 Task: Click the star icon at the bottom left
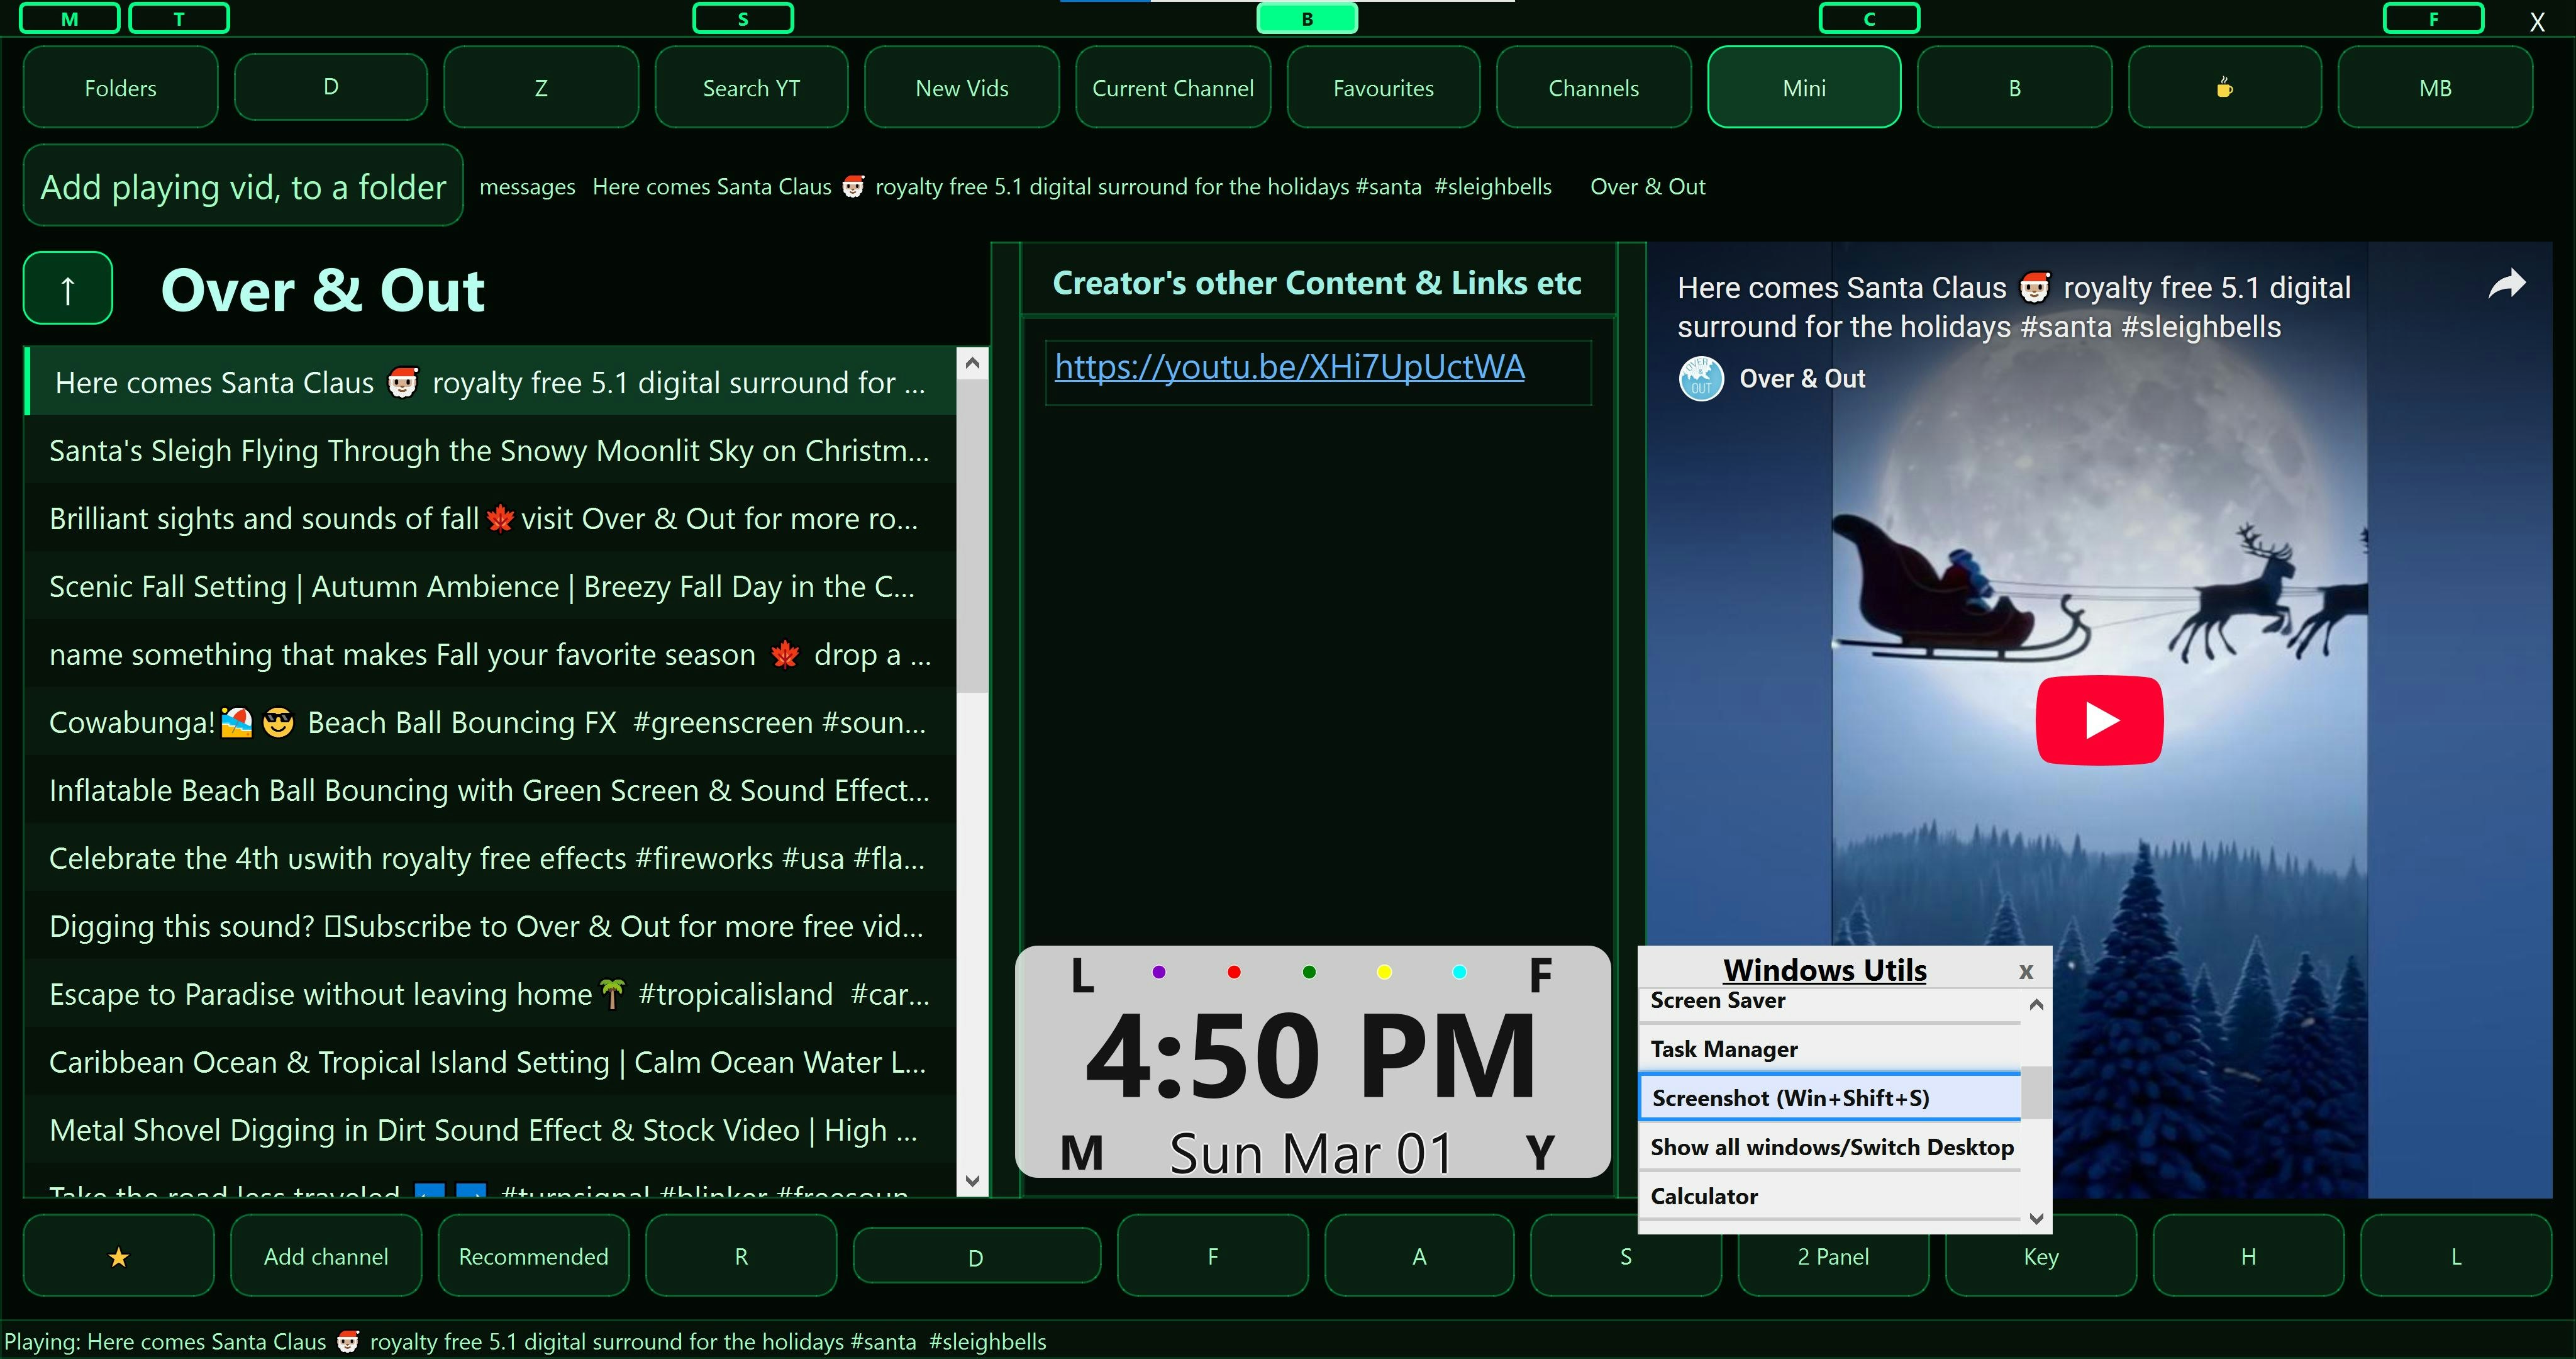coord(118,1256)
